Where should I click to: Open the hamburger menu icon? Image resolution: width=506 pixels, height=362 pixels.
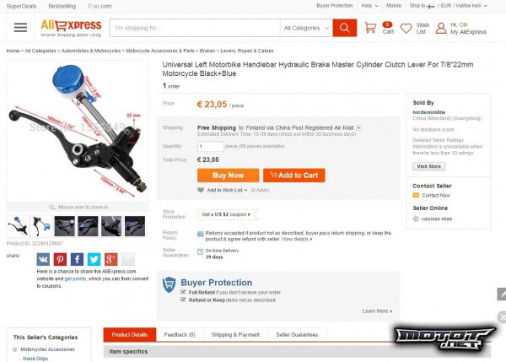click(20, 28)
